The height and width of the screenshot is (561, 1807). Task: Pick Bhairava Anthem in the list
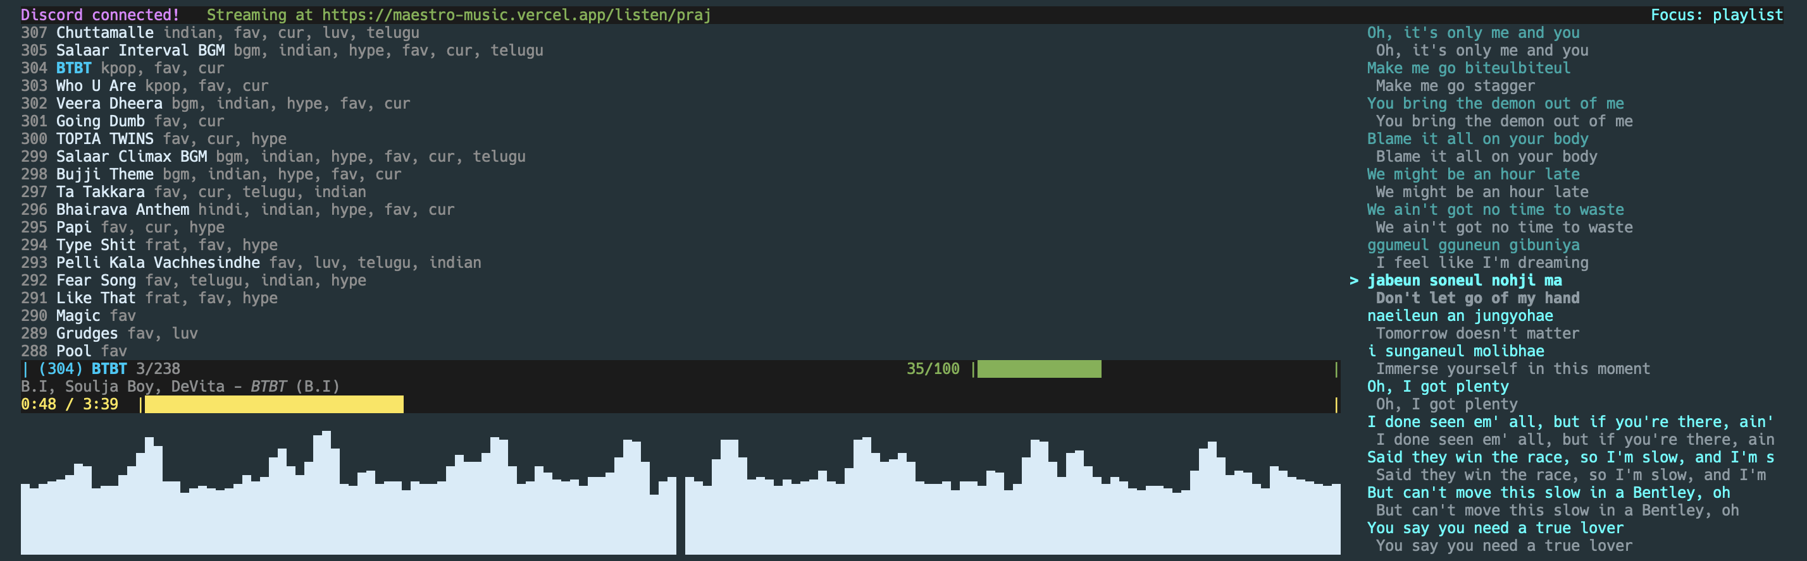pyautogui.click(x=122, y=209)
